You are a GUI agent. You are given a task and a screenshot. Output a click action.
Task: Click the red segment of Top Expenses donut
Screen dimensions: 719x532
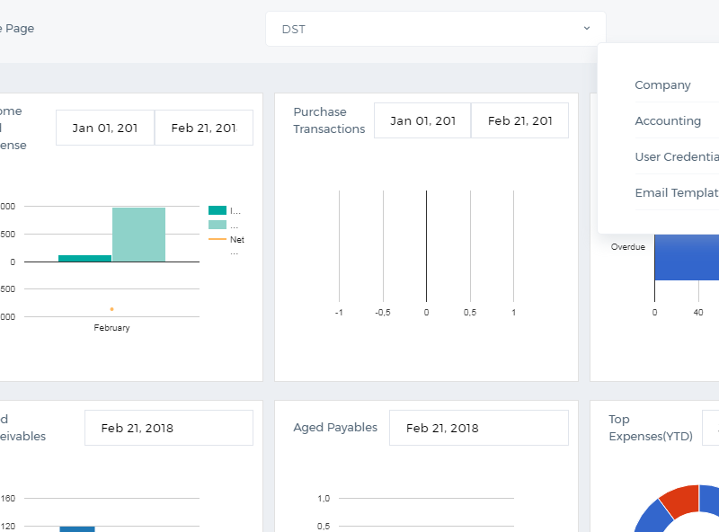pos(681,499)
